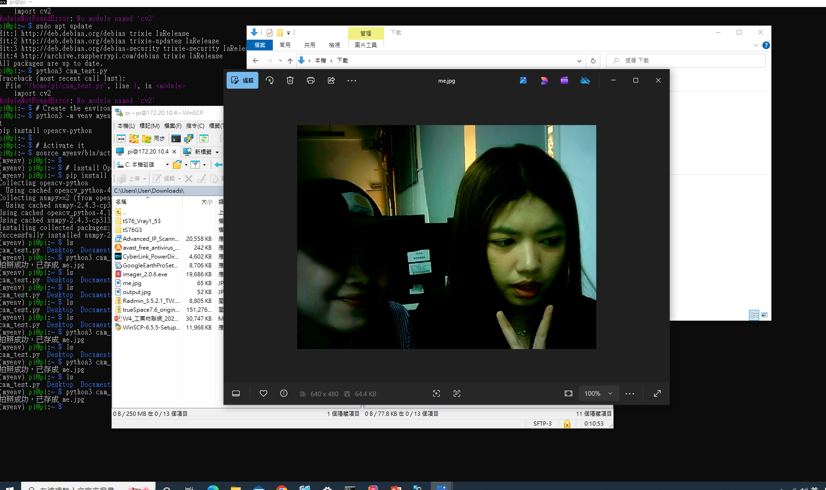
Task: Open the 檔案(F) menu in WinSCP
Action: pos(172,126)
